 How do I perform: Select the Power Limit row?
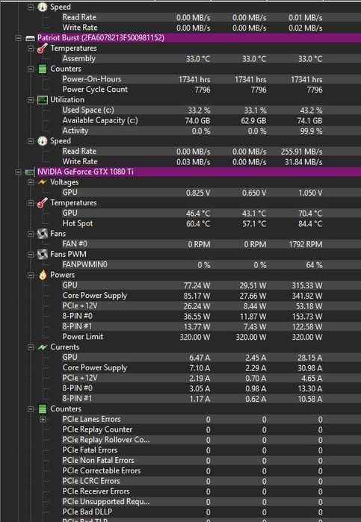pos(211,337)
